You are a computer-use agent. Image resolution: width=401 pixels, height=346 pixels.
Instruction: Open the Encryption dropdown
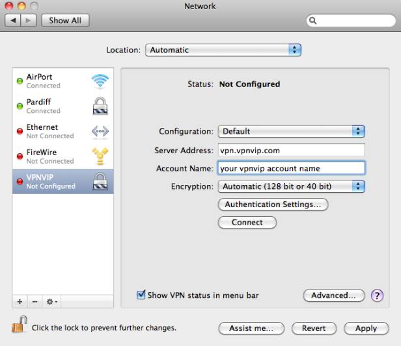(291, 186)
